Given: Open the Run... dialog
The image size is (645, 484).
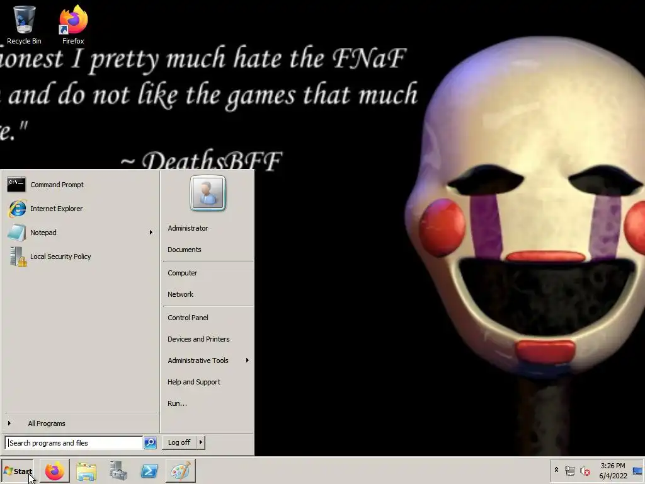Looking at the screenshot, I should pyautogui.click(x=177, y=403).
